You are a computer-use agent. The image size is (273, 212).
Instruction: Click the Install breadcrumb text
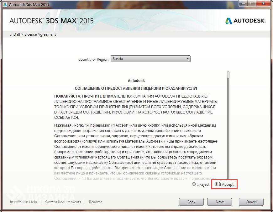tap(15, 34)
